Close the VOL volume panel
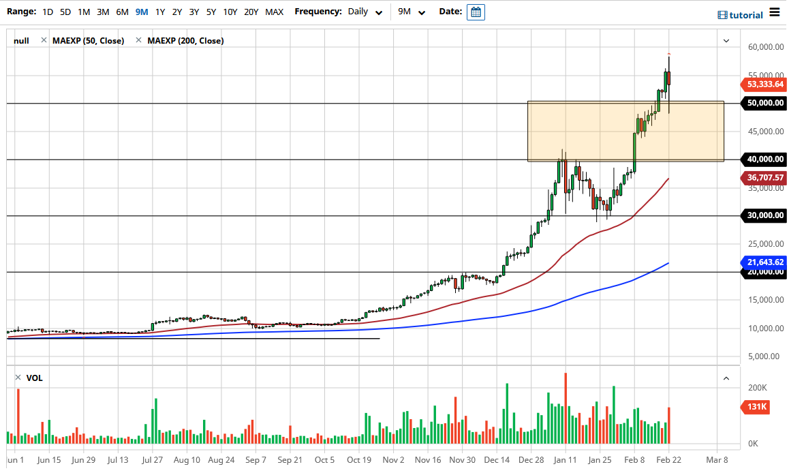 tap(18, 378)
